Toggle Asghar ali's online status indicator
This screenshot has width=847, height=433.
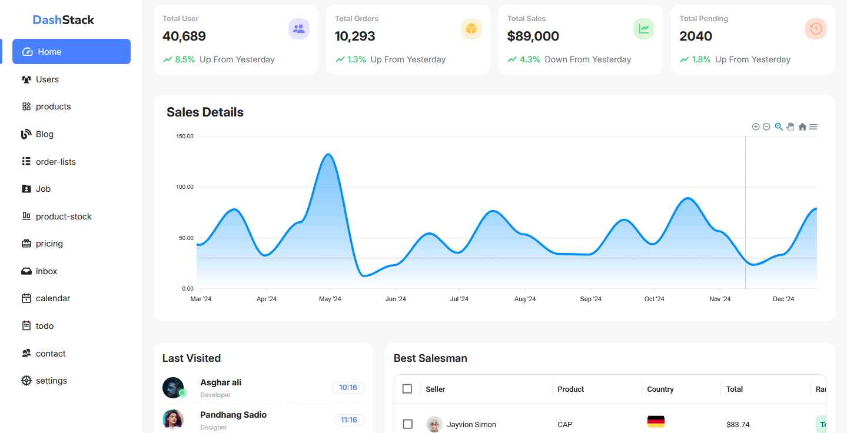click(x=182, y=394)
